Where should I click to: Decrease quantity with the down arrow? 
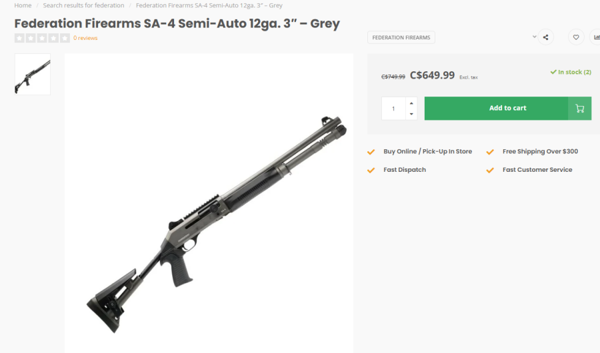click(411, 114)
